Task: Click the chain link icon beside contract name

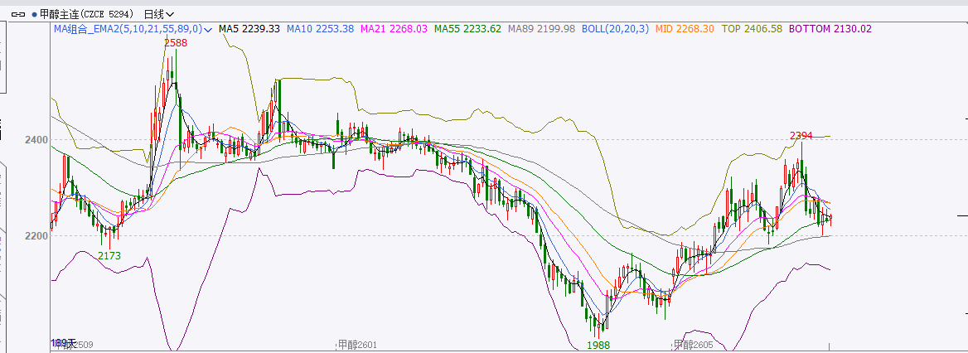Action: [x=17, y=14]
